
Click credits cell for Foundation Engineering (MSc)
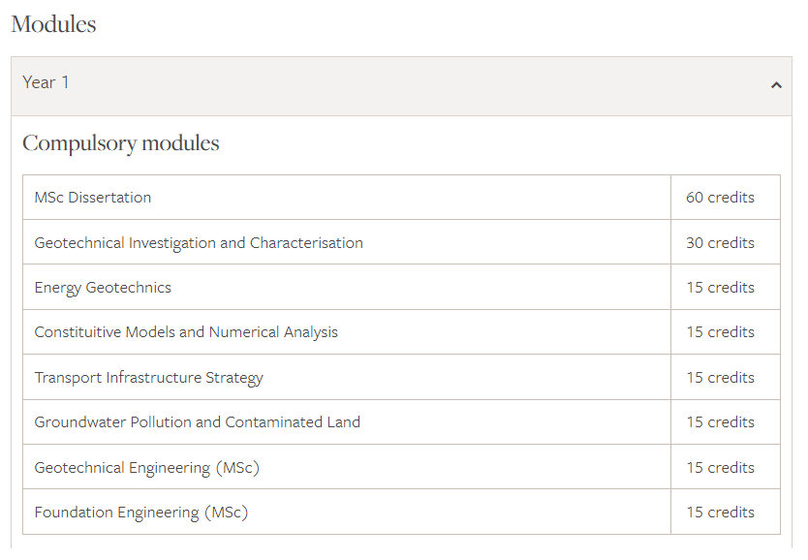[720, 513]
